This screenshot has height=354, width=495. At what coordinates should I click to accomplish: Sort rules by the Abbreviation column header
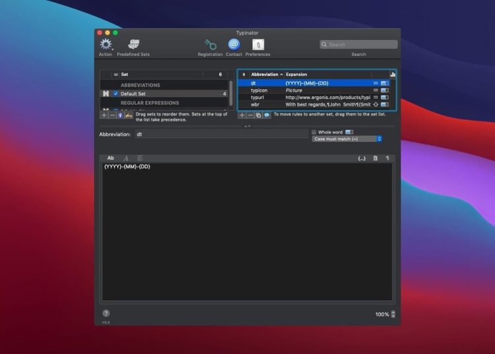267,75
